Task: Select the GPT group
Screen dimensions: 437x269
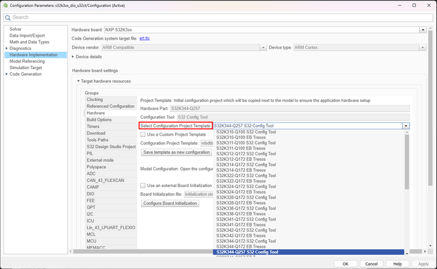Action: tap(111, 207)
